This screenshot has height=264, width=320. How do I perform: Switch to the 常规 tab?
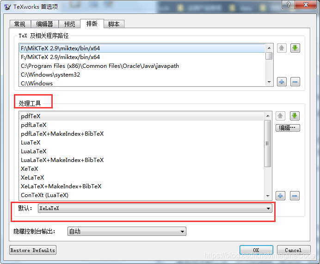pos(20,24)
